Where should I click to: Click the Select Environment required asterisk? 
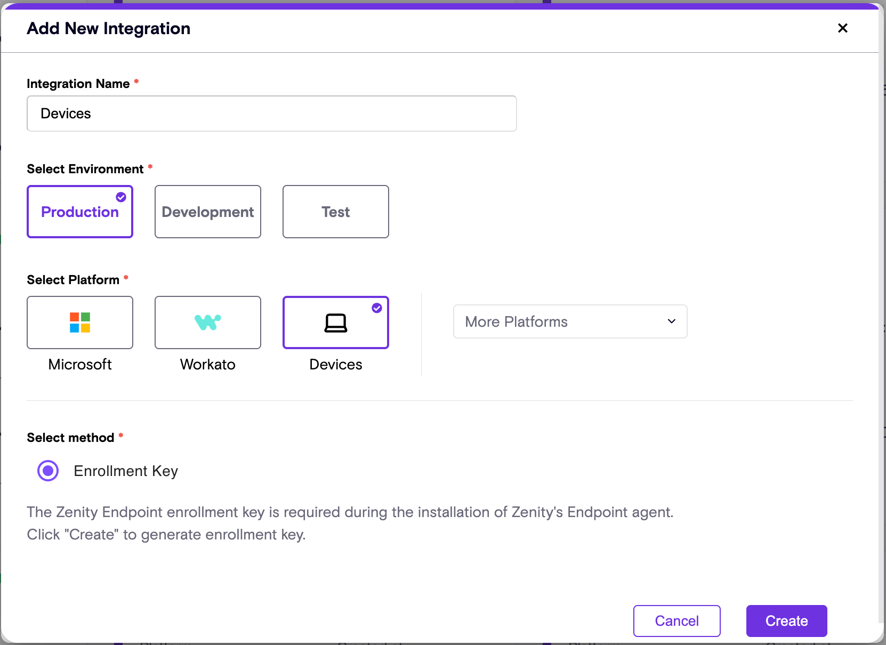(150, 167)
